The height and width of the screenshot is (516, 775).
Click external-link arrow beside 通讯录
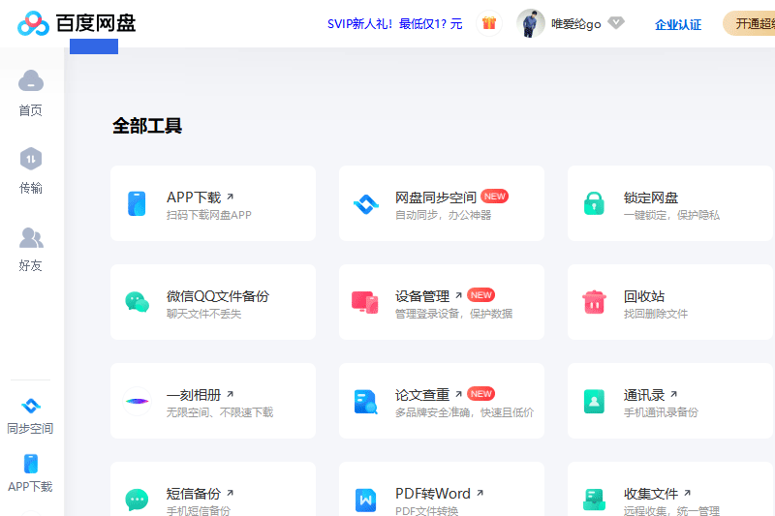[x=673, y=395]
